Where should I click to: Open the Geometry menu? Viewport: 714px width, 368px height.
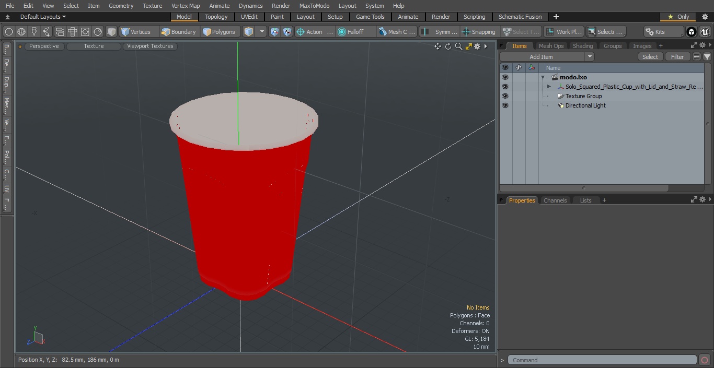[x=121, y=6]
